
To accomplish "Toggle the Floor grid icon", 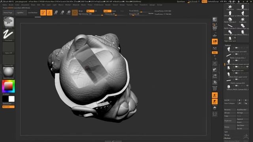I will coord(215,35).
